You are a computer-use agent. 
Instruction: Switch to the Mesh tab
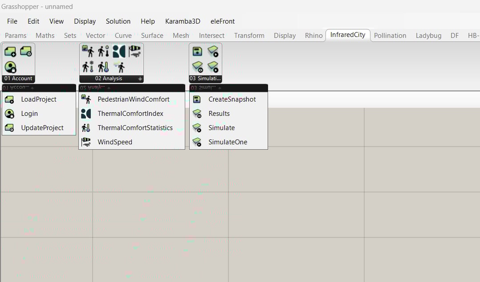[x=181, y=36]
